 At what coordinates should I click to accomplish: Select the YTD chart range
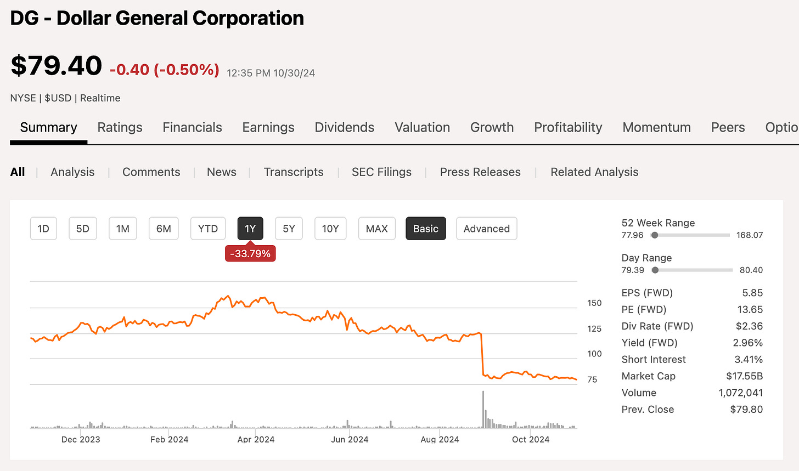click(208, 229)
